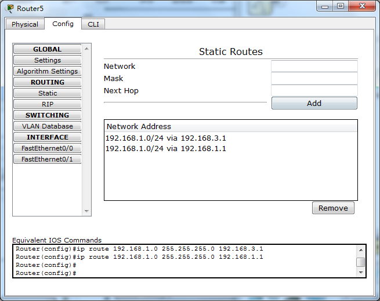Click the Router5 window icon

coord(10,9)
